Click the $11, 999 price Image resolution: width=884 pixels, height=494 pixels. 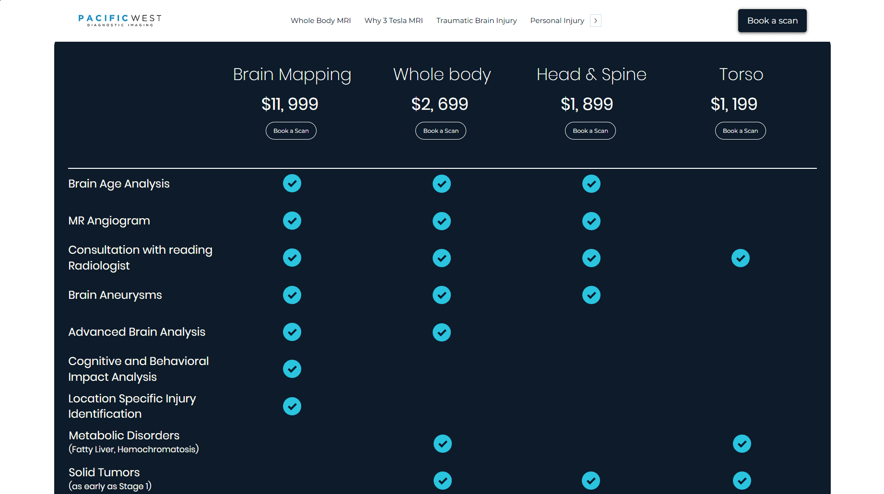tap(290, 104)
